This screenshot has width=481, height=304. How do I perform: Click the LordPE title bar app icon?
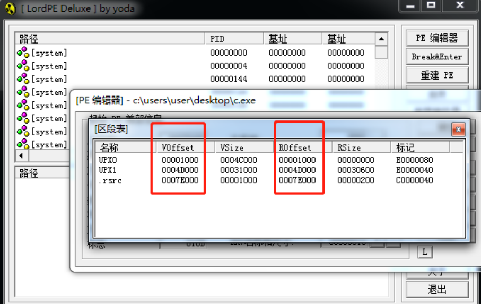(10, 8)
